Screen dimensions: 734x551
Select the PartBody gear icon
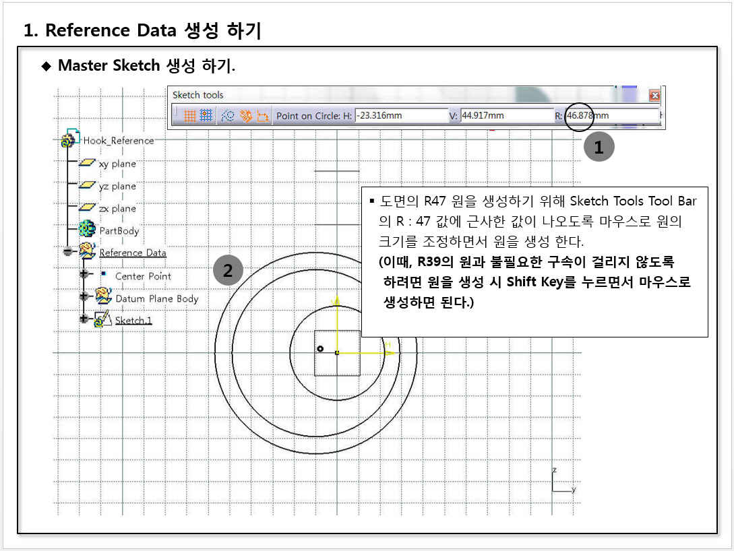[87, 230]
